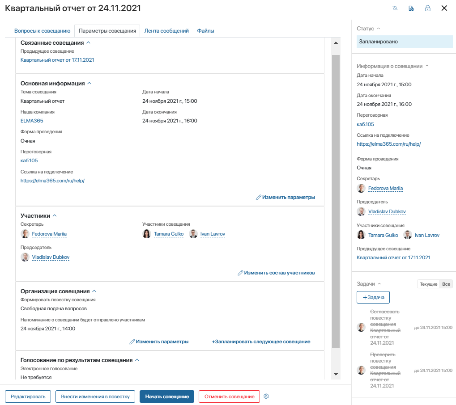This screenshot has width=456, height=405.
Task: Click Изменить параметры in Организация совещания
Action: (162, 342)
